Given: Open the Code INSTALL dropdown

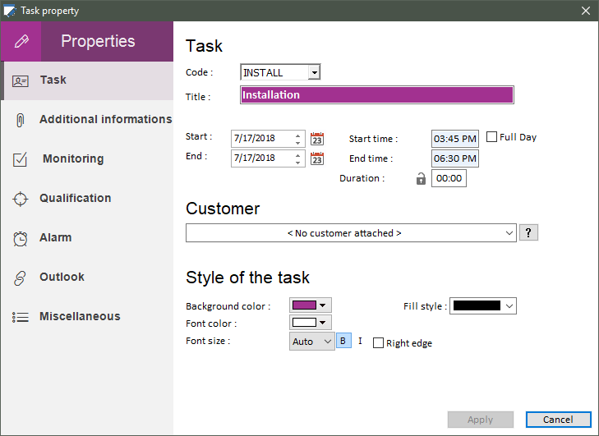Looking at the screenshot, I should pos(314,72).
